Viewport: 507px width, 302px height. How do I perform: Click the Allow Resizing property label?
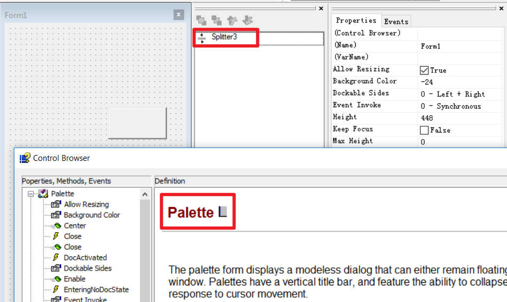pos(361,69)
